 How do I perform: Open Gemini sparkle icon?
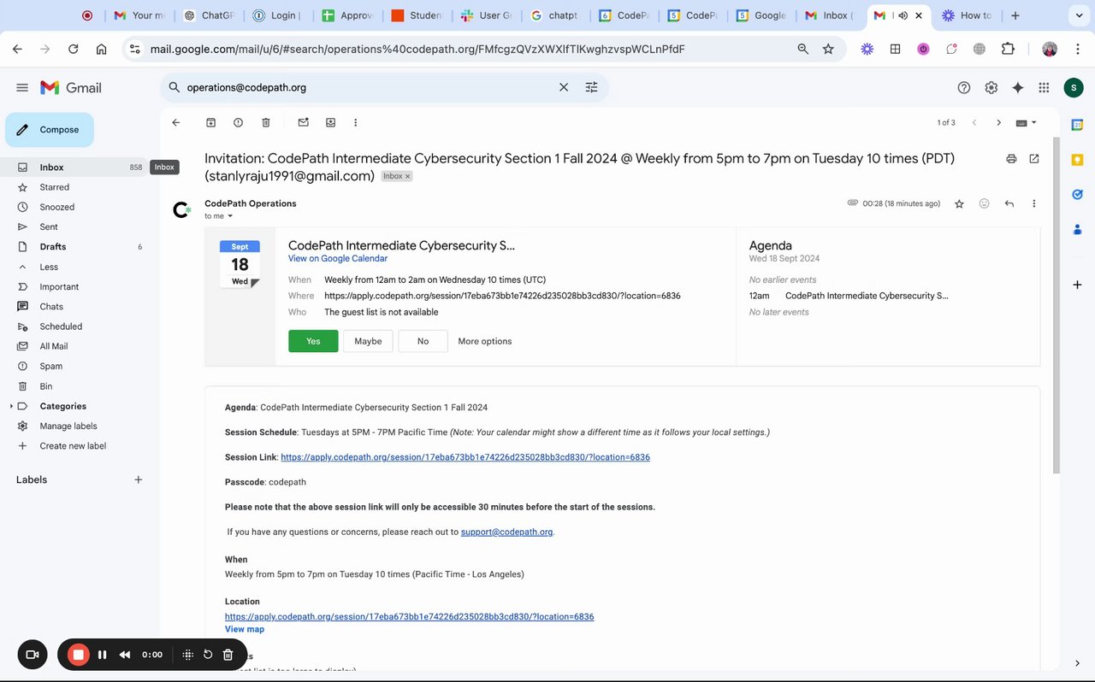coord(1018,87)
